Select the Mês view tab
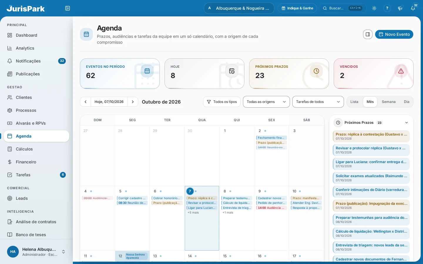The image size is (423, 264). point(370,102)
